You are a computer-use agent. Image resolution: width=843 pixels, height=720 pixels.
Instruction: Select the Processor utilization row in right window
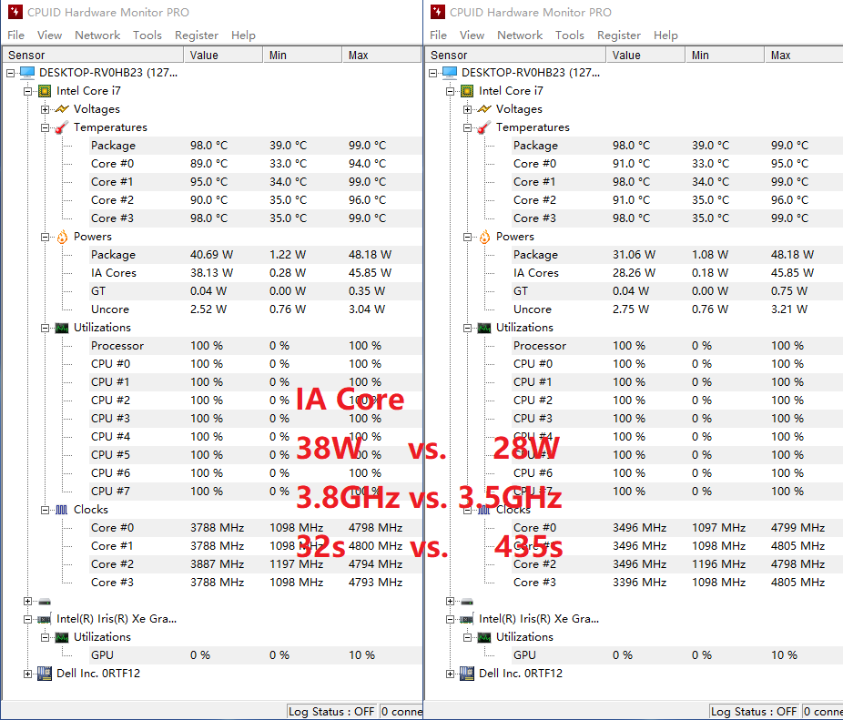677,346
